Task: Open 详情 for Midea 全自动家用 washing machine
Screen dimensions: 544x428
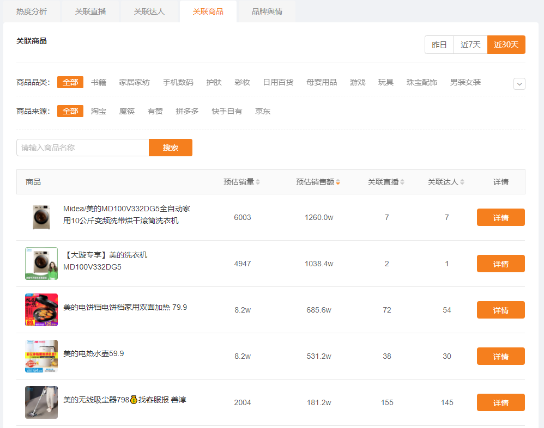Action: click(x=500, y=217)
